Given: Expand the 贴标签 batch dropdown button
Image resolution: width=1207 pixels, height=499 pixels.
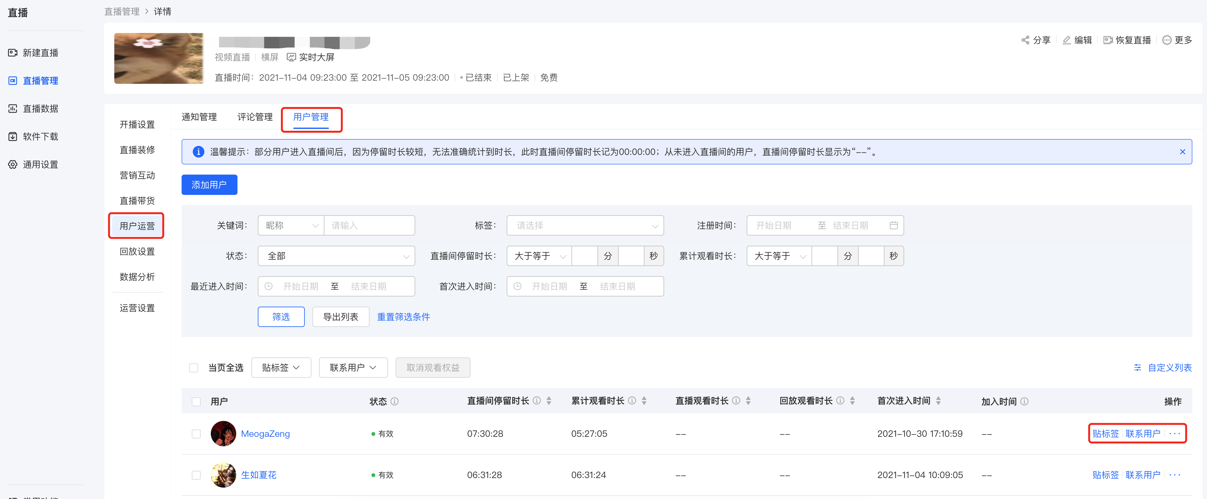Looking at the screenshot, I should click(x=281, y=368).
